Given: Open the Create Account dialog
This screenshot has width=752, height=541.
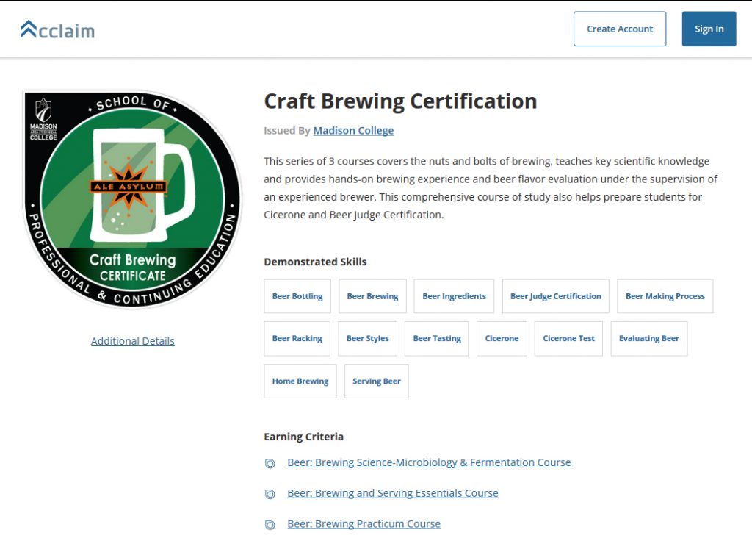Looking at the screenshot, I should tap(620, 29).
